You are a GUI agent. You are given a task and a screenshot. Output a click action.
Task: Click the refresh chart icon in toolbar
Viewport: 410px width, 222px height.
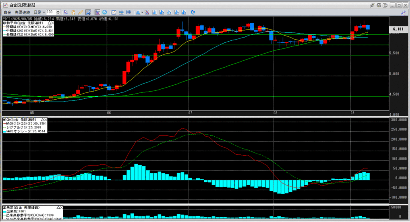[193, 12]
